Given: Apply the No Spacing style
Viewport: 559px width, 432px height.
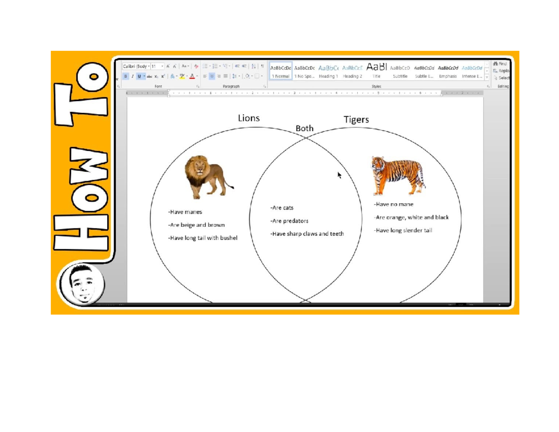Looking at the screenshot, I should coord(304,71).
